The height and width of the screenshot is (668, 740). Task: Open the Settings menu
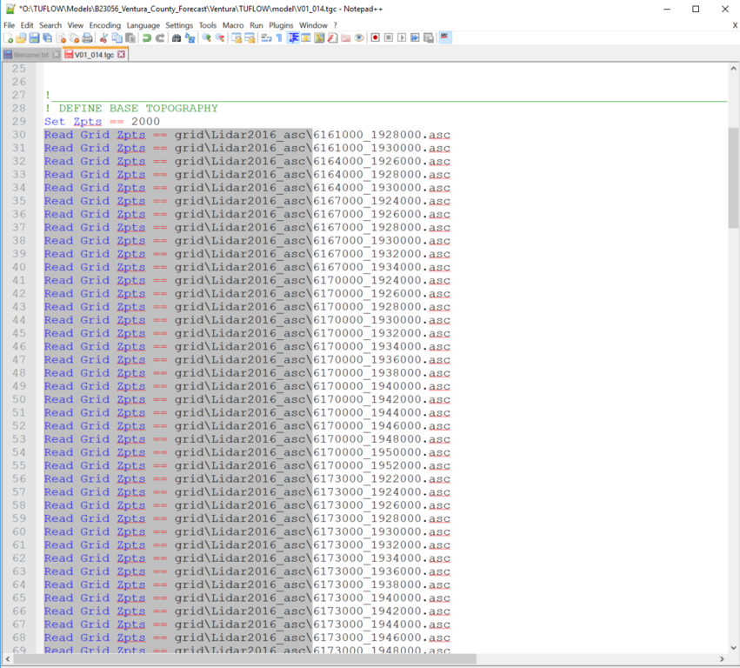179,25
